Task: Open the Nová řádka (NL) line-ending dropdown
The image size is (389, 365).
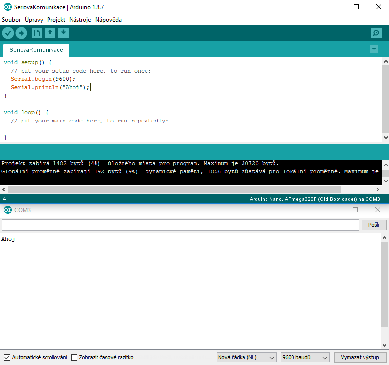Action: tap(246, 357)
